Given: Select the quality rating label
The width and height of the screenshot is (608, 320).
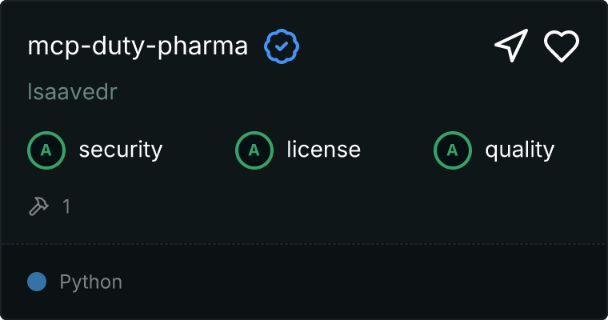Looking at the screenshot, I should [519, 150].
